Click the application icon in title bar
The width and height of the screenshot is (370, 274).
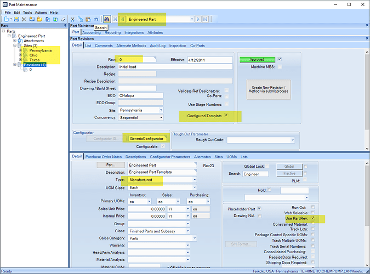(x=5, y=4)
